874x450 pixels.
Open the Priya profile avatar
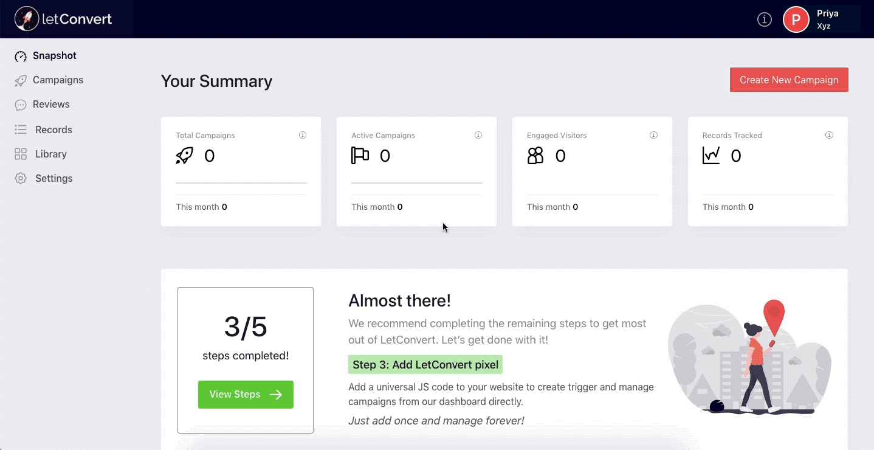(796, 19)
